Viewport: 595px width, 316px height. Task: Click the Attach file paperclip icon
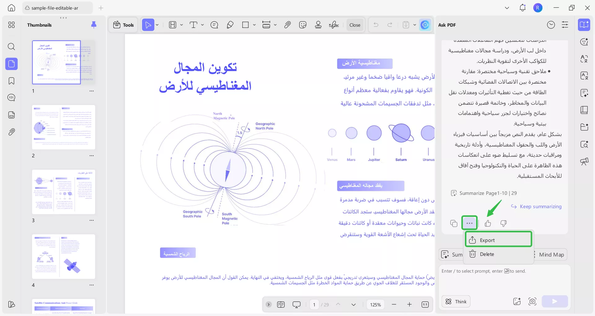point(287,25)
